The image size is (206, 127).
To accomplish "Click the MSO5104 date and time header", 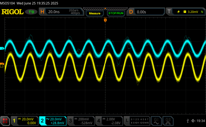I will click(x=29, y=3).
